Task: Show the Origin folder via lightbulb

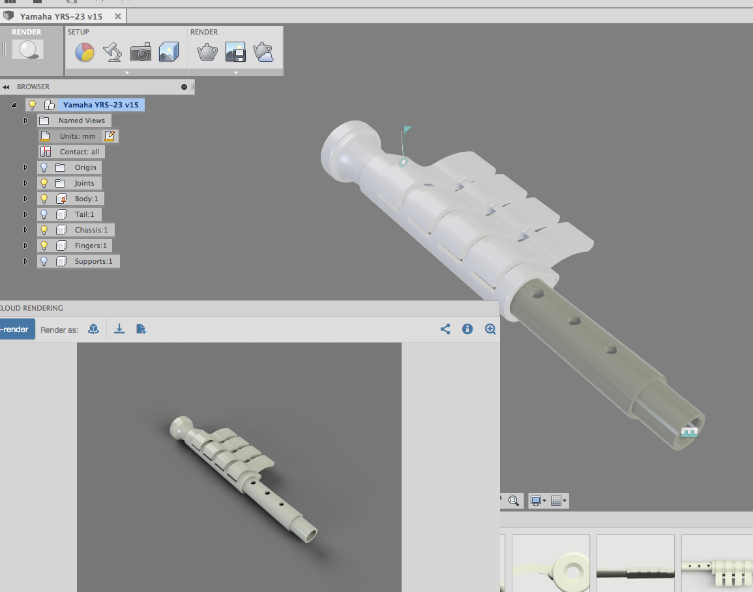Action: [44, 167]
